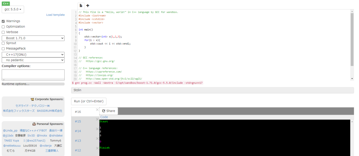The width and height of the screenshot is (359, 156).
Task: Close result tab #14
Action: (x=97, y=129)
